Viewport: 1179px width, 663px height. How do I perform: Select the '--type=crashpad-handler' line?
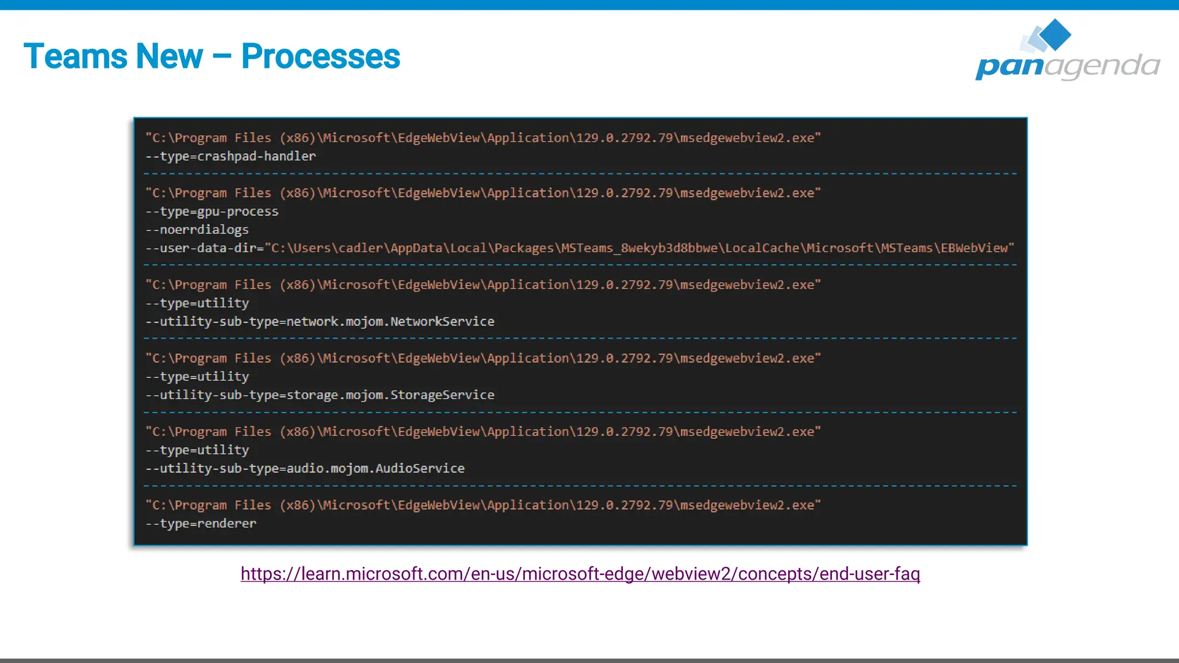[231, 156]
